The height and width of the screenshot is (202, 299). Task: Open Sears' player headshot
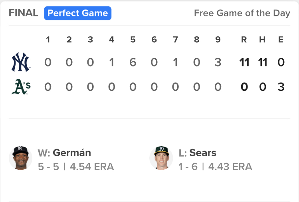(161, 158)
